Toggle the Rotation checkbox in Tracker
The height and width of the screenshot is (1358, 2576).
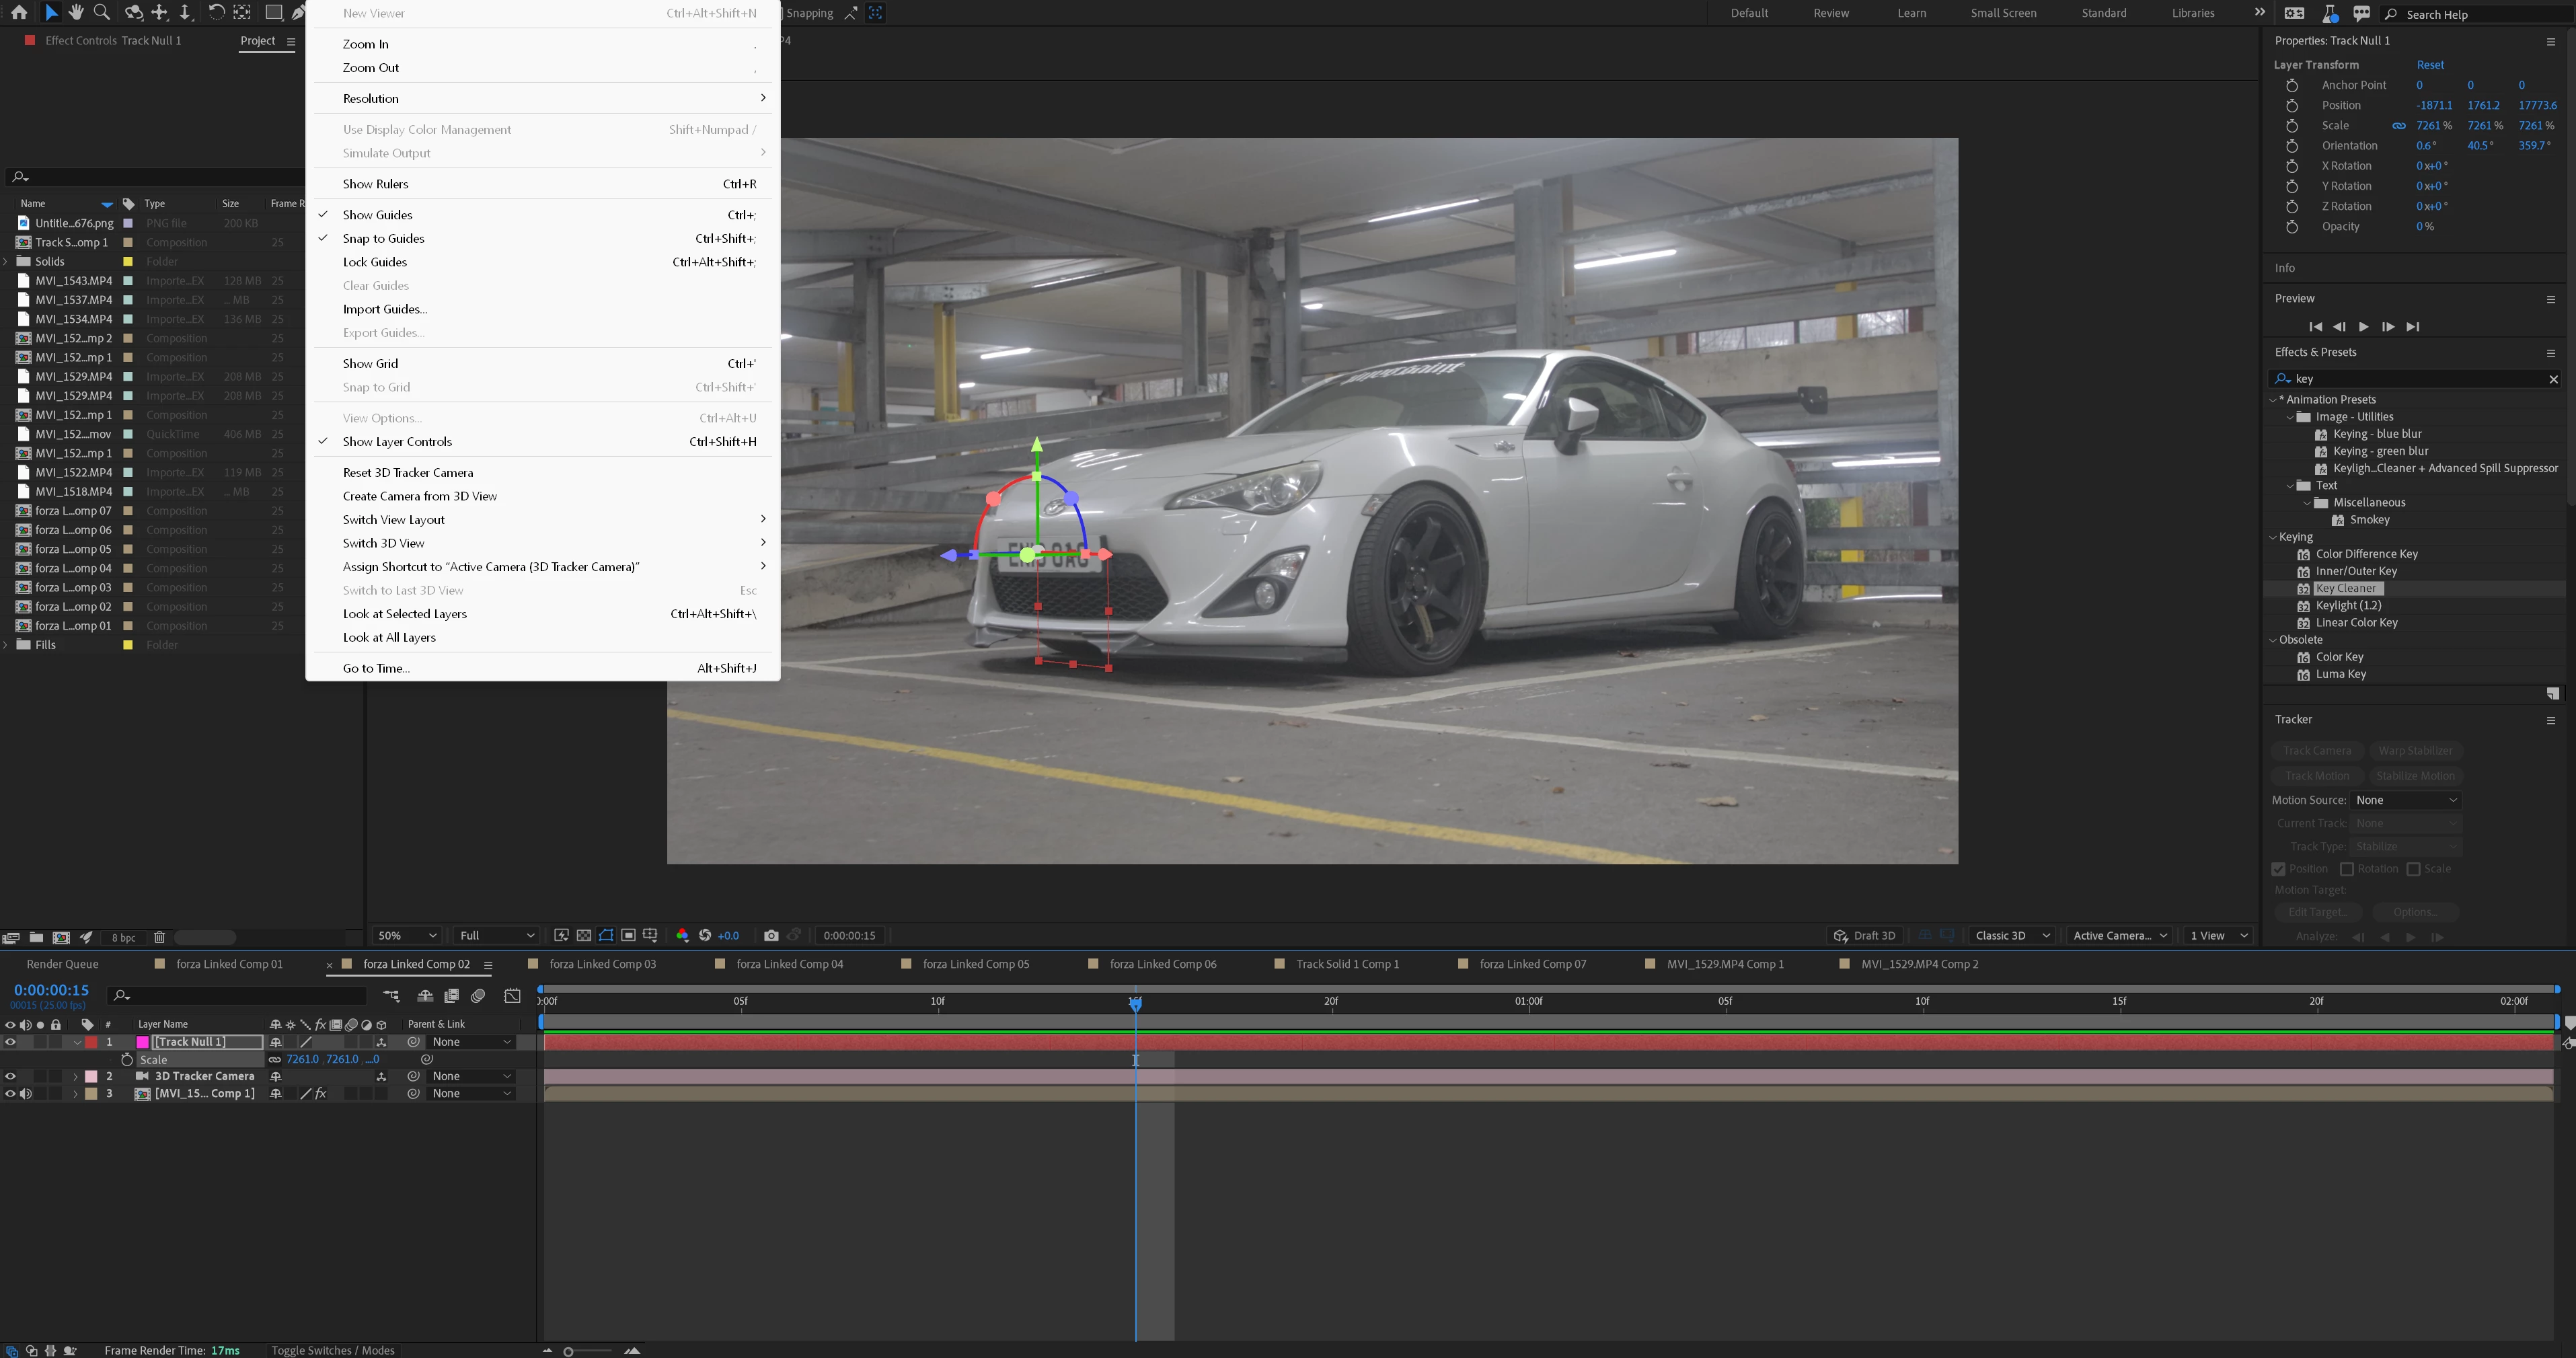point(2347,869)
